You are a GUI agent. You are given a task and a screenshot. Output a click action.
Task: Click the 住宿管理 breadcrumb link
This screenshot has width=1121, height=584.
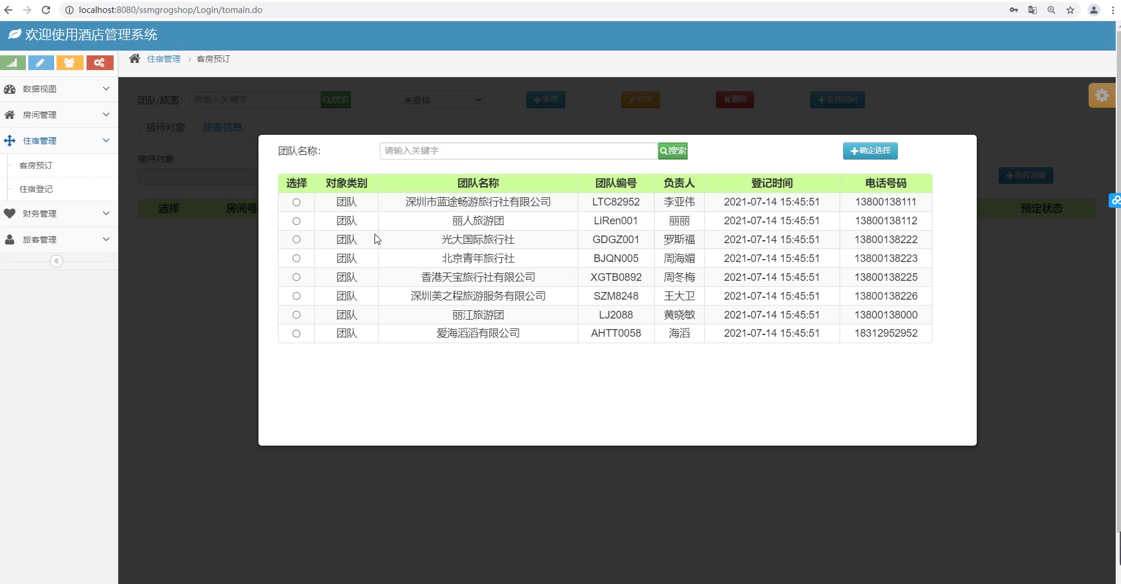[x=164, y=59]
